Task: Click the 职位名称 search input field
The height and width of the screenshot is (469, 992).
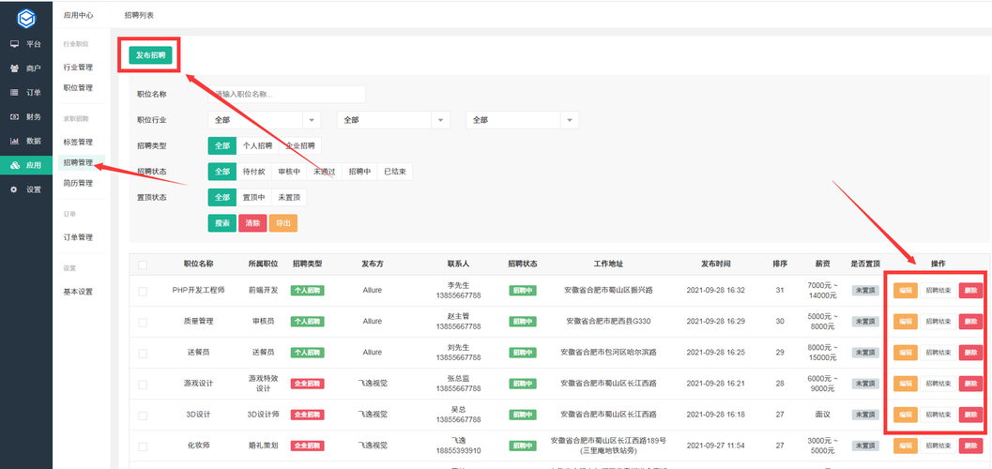Action: pyautogui.click(x=286, y=94)
